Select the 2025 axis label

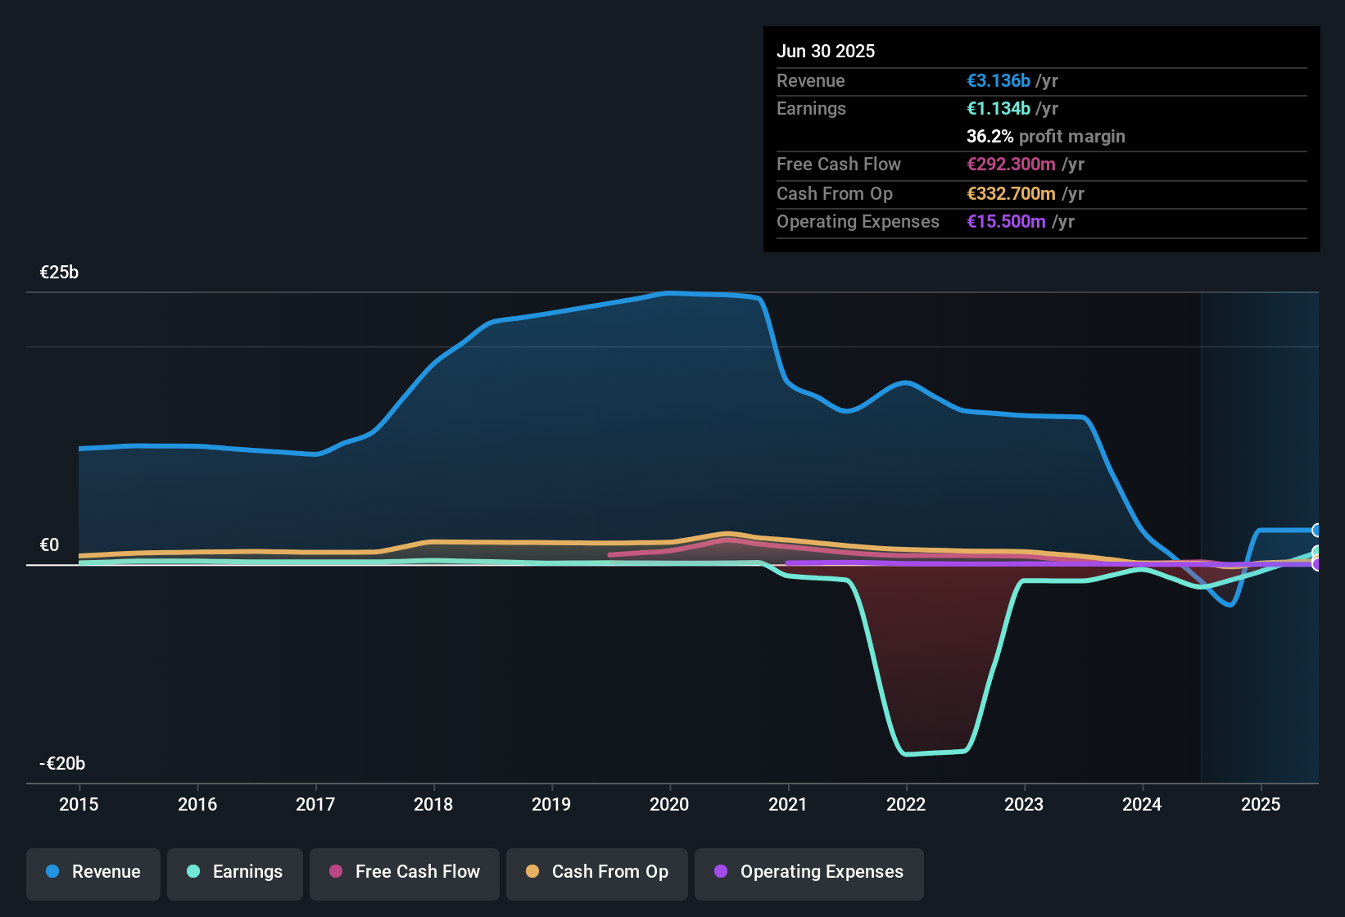[1261, 805]
